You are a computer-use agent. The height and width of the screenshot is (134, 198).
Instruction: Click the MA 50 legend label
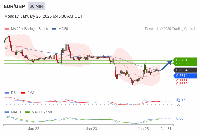click(x=63, y=29)
